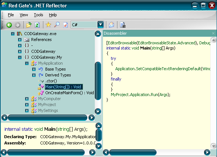217x157 pixels.
Task: Expand the '-' namespace node
Action: (x=20, y=45)
